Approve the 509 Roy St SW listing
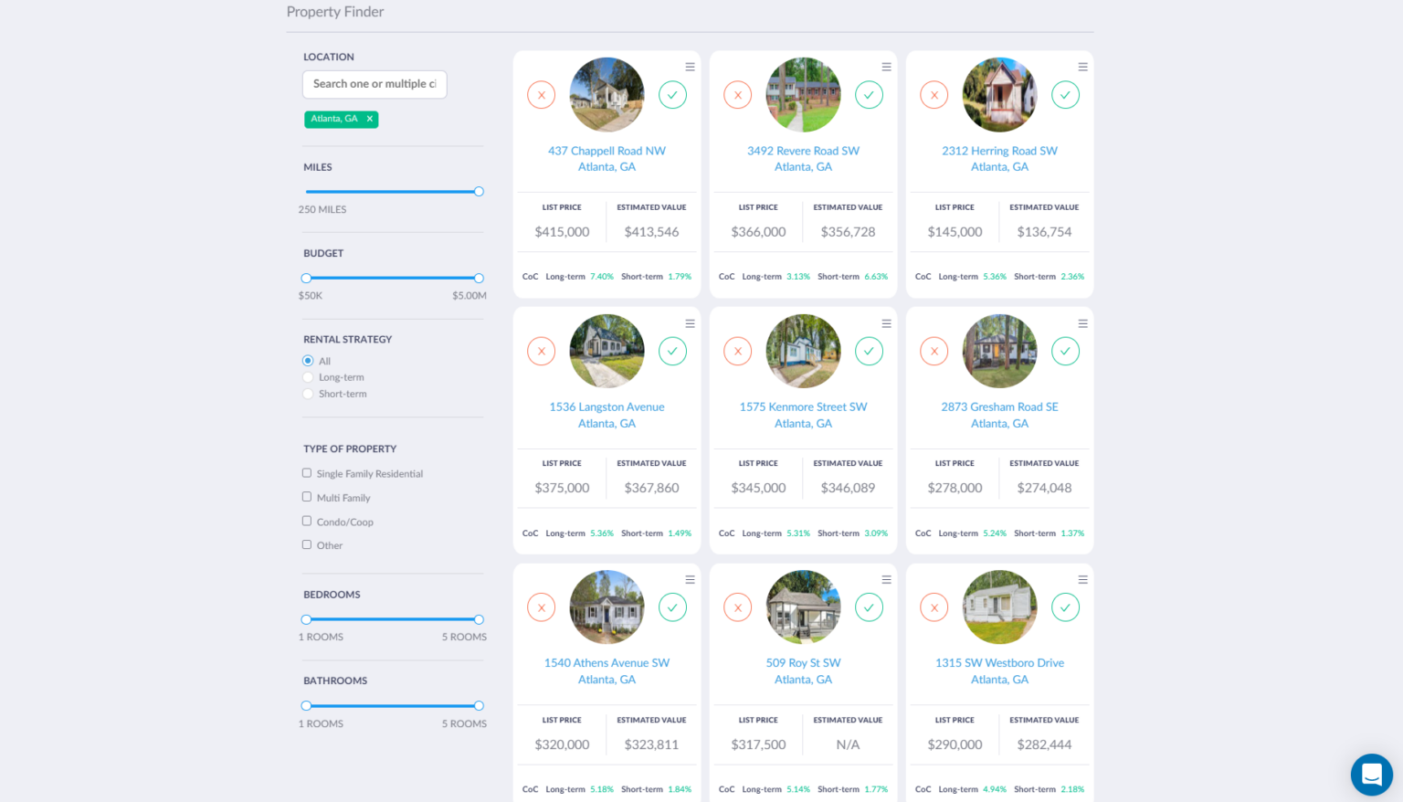 coord(869,607)
